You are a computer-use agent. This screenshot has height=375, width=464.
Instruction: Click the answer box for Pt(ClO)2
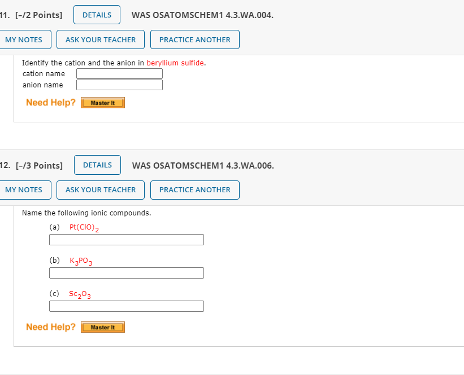tap(126, 240)
